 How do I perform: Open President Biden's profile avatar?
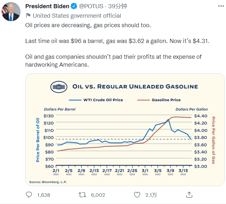11,12
